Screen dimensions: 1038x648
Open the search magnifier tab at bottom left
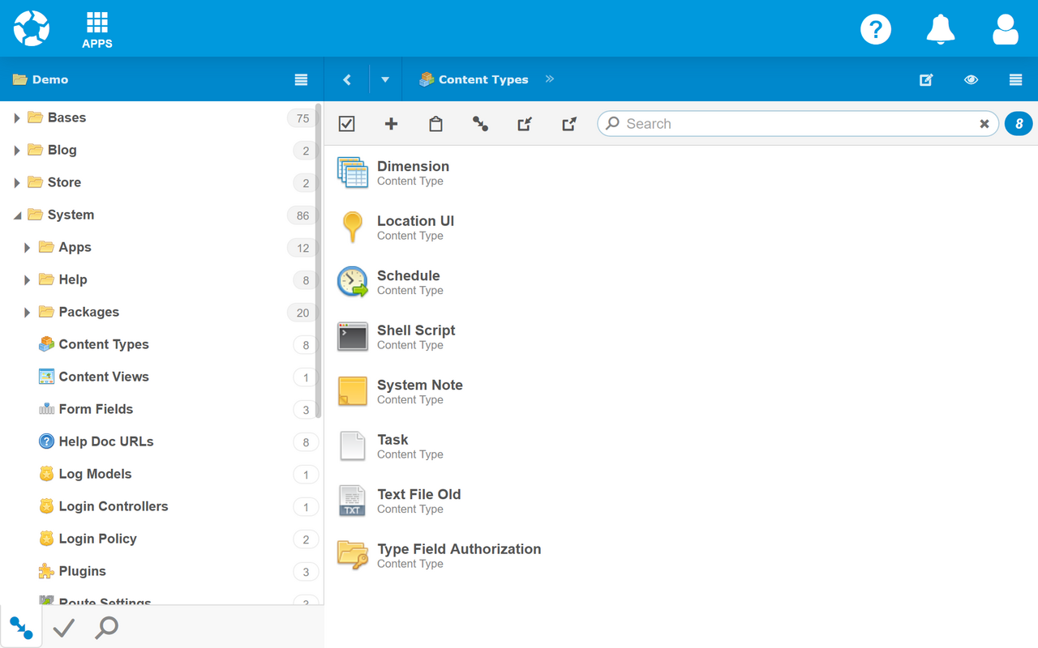[x=106, y=628]
